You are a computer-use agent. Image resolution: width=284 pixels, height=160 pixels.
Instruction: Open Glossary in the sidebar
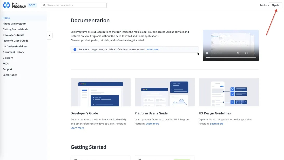click(8, 58)
